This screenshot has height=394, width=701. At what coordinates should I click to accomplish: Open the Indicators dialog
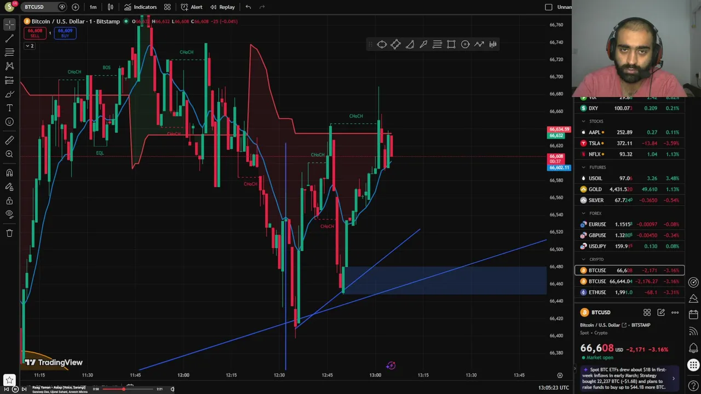point(140,7)
